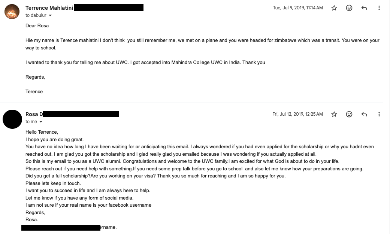
Task: Add emoji reaction to Rosa's reply
Action: (x=349, y=114)
